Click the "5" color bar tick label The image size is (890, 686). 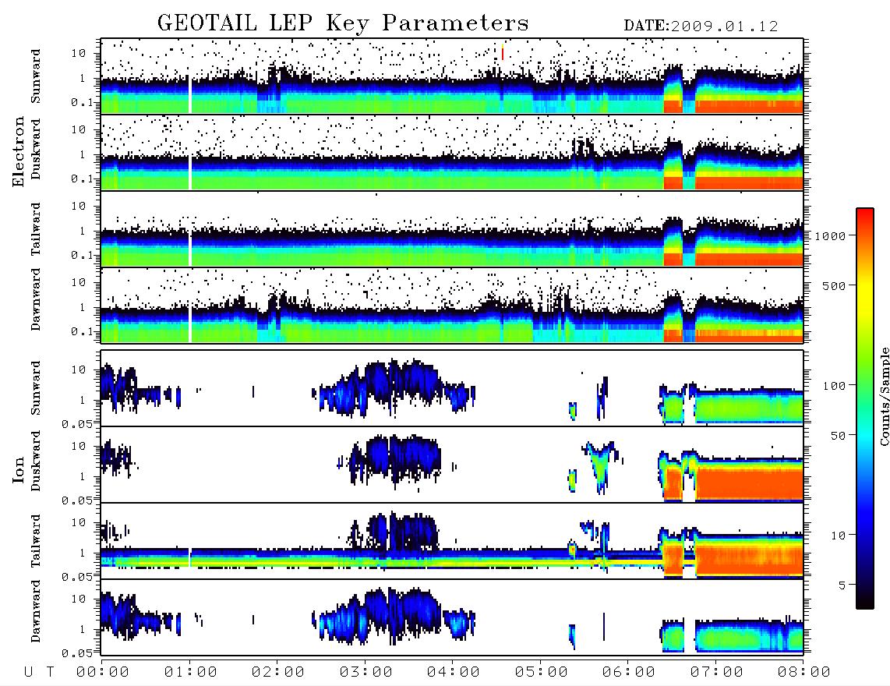coord(842,585)
